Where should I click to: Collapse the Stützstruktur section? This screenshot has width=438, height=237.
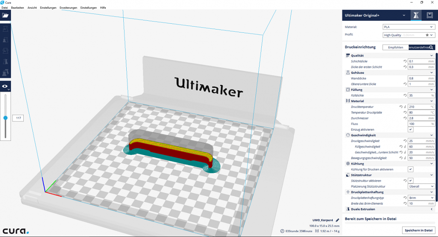pos(390,175)
